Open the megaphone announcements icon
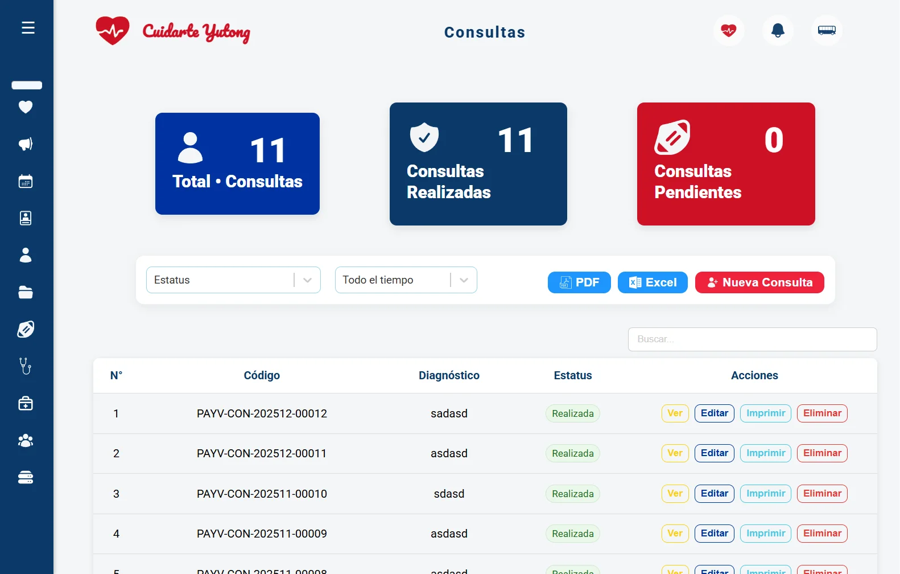Screen dimensions: 900x574 [x=26, y=144]
